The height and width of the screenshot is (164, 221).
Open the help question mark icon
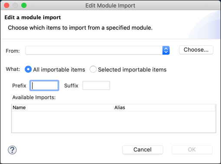[x=12, y=150]
